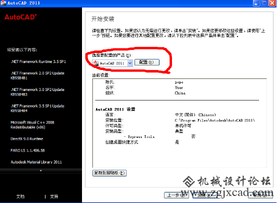The image size is (277, 203).
Task: Click the AutoCAD title bar icon
Action: click(3, 3)
